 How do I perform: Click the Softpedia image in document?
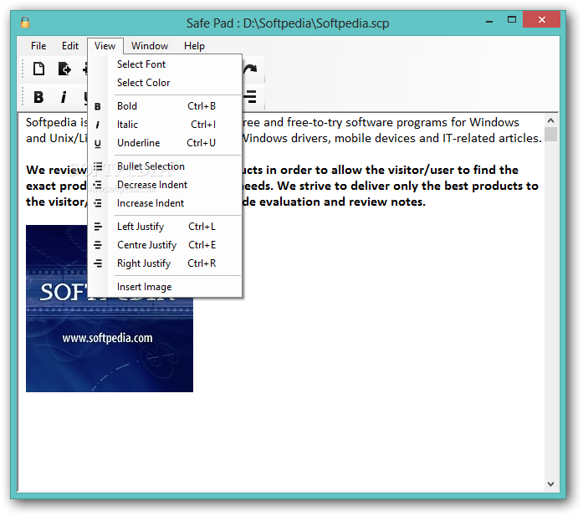110,309
